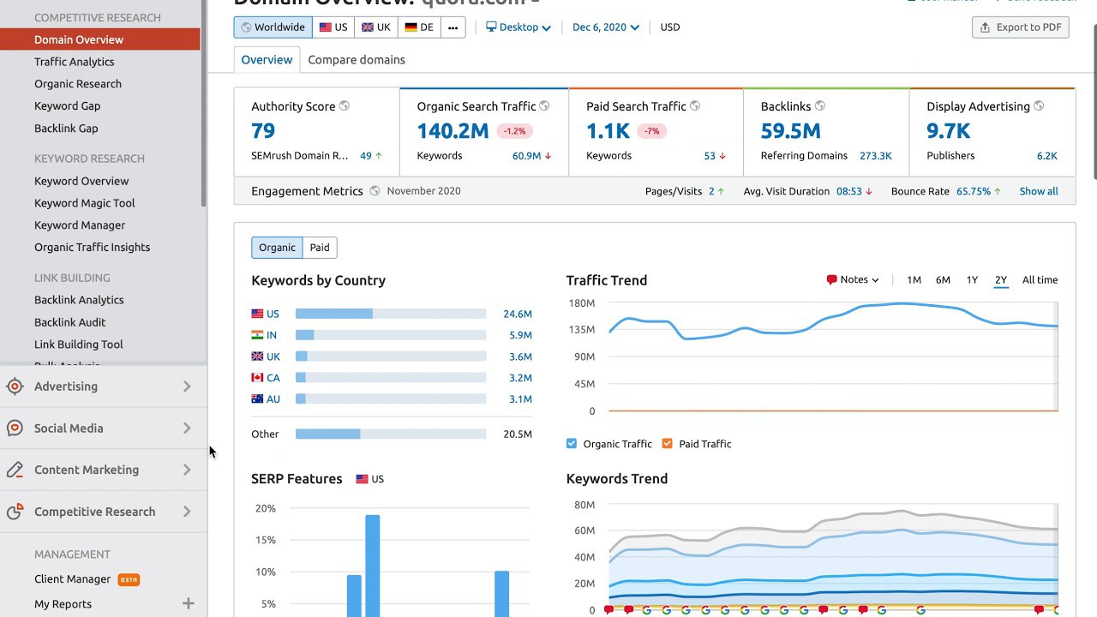The height and width of the screenshot is (617, 1097).
Task: Click the IN keyword share bar
Action: tap(391, 335)
